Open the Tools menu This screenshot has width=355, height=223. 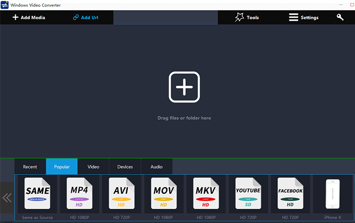point(247,17)
